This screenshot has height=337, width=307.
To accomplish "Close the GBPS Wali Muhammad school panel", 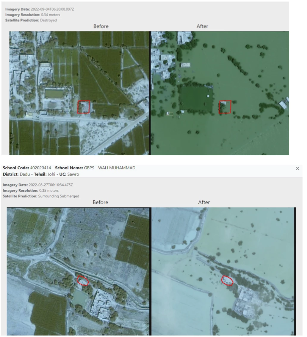I will (297, 169).
